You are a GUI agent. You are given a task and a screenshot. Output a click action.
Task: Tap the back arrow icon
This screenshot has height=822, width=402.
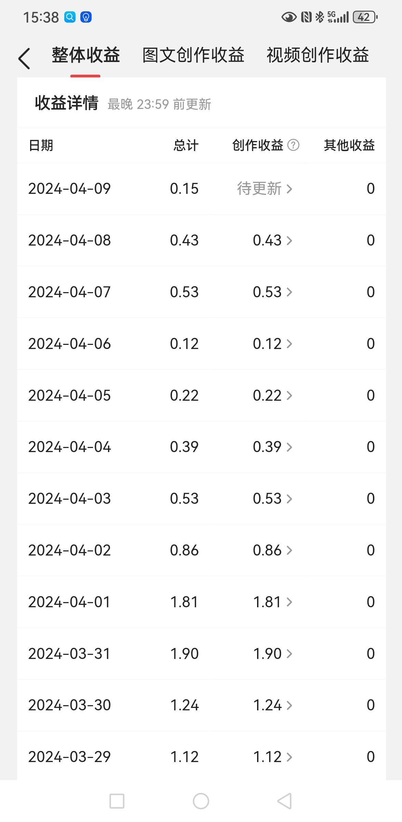pyautogui.click(x=24, y=58)
